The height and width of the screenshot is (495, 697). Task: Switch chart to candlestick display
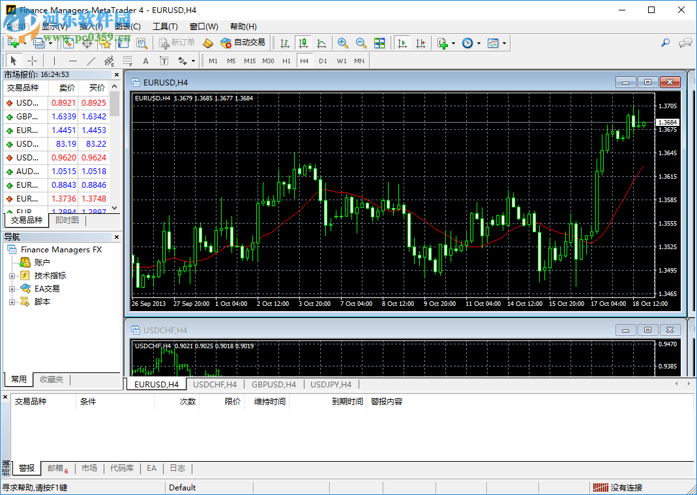[x=303, y=43]
